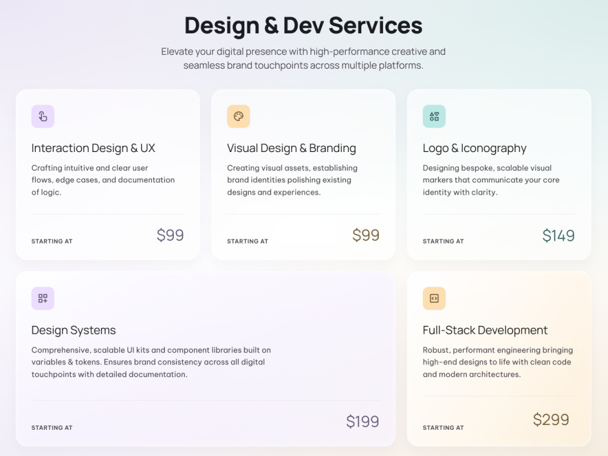Click the $149 price
The height and width of the screenshot is (456, 608).
[x=558, y=235]
